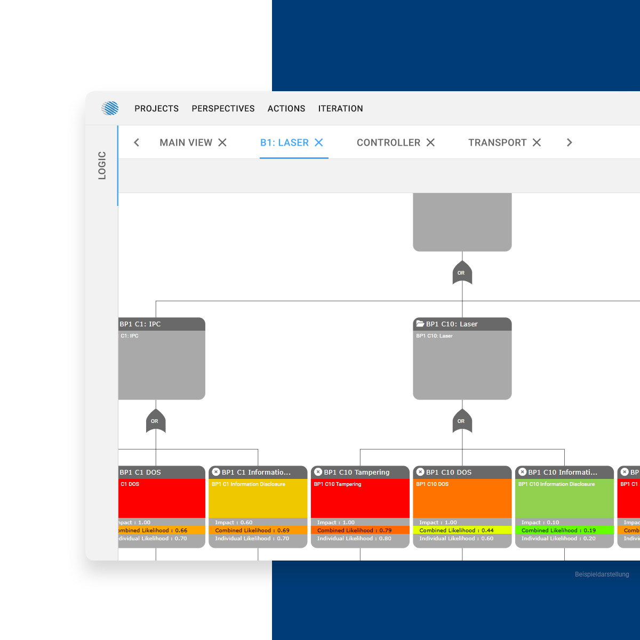This screenshot has height=640, width=640.
Task: Click green BP1 C10 Information Disclosure block
Action: point(564,499)
